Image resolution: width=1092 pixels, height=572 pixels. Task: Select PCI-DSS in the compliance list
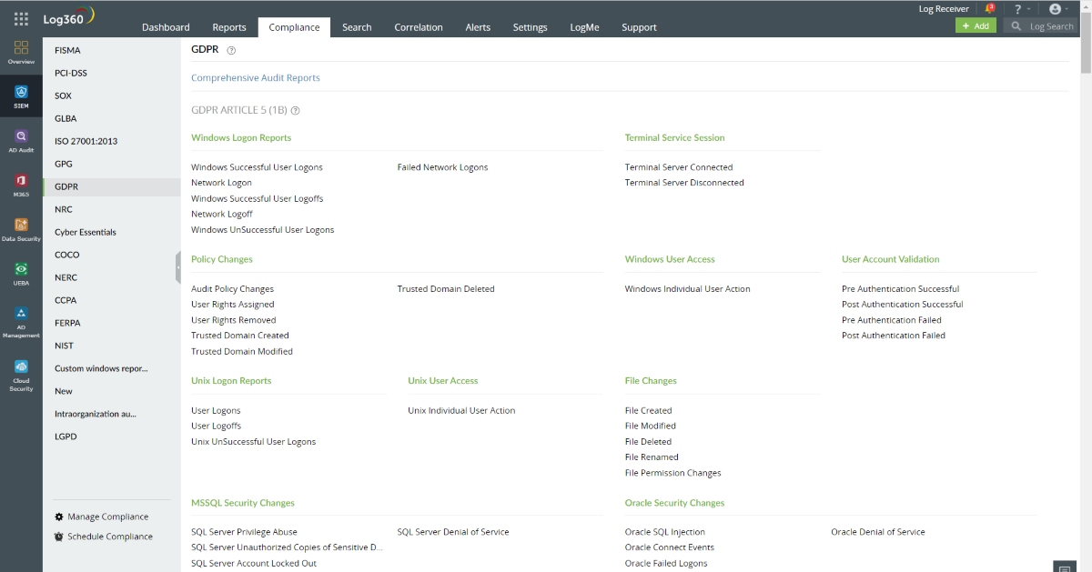pyautogui.click(x=71, y=73)
